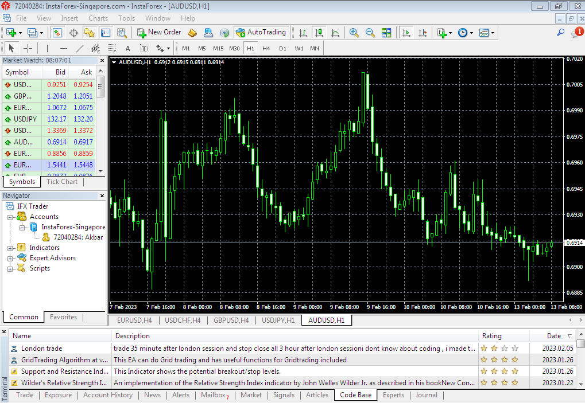The height and width of the screenshot is (403, 585).
Task: Switch to USDJPY,H1 chart tab
Action: pos(278,320)
